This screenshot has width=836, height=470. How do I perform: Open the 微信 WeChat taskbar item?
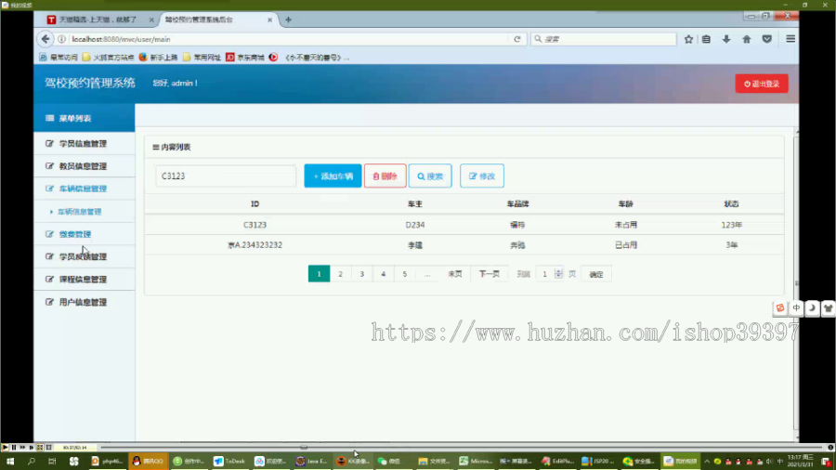394,462
